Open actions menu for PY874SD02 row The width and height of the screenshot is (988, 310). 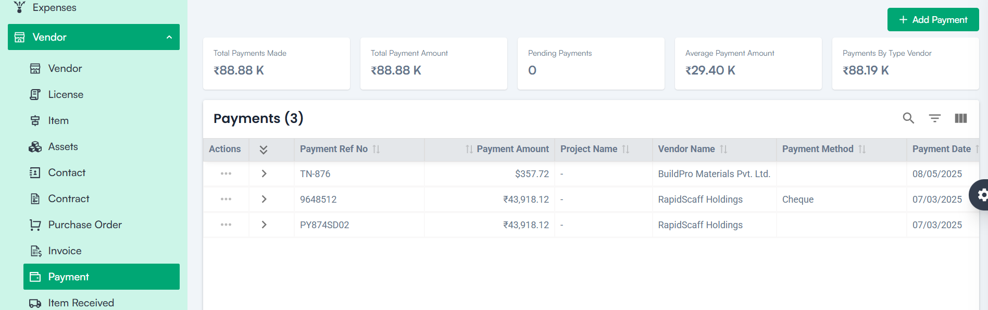226,225
